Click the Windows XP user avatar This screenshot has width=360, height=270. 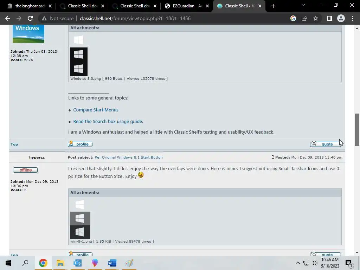[x=28, y=34]
